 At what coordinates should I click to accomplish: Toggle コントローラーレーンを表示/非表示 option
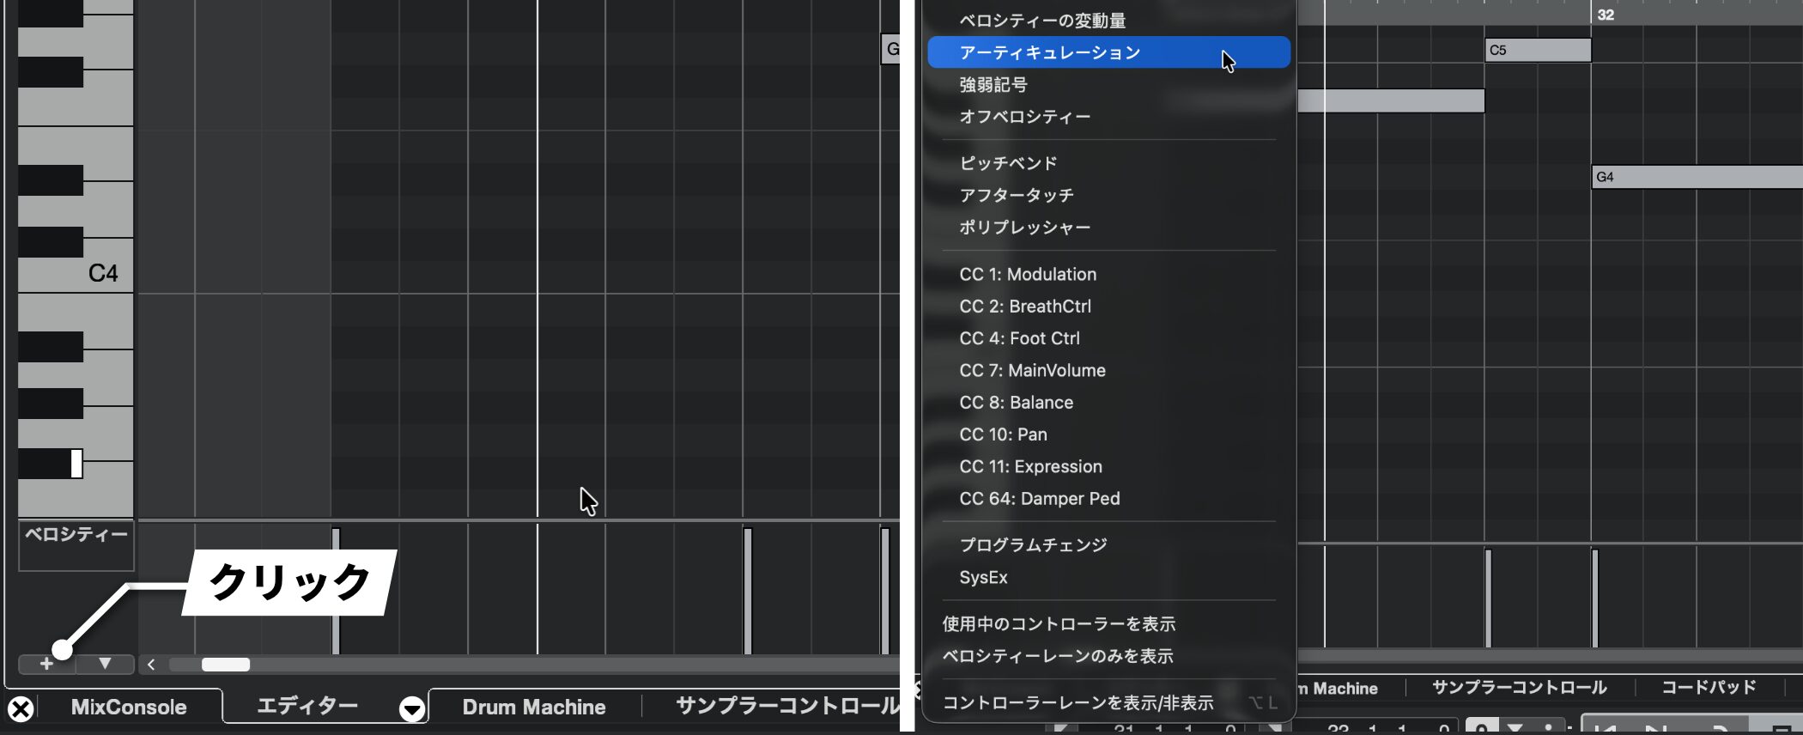coord(1078,703)
